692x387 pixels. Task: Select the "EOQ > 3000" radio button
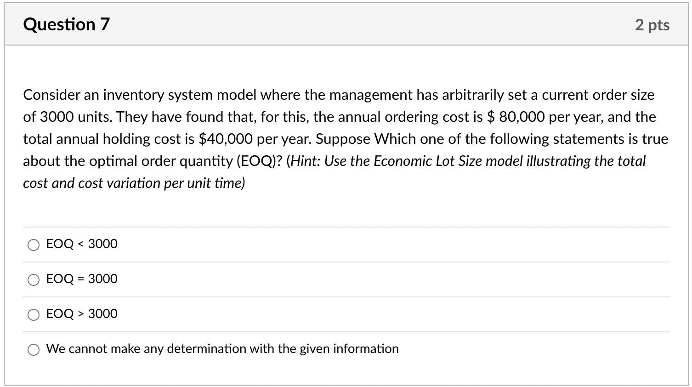(x=33, y=315)
